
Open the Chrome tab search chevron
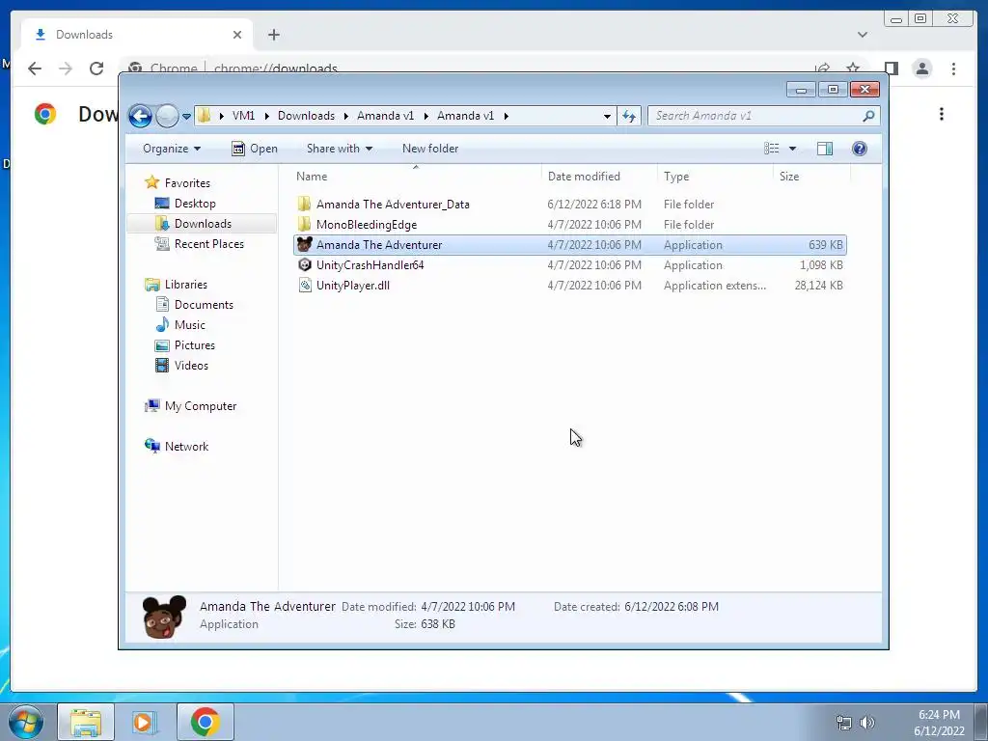[862, 35]
